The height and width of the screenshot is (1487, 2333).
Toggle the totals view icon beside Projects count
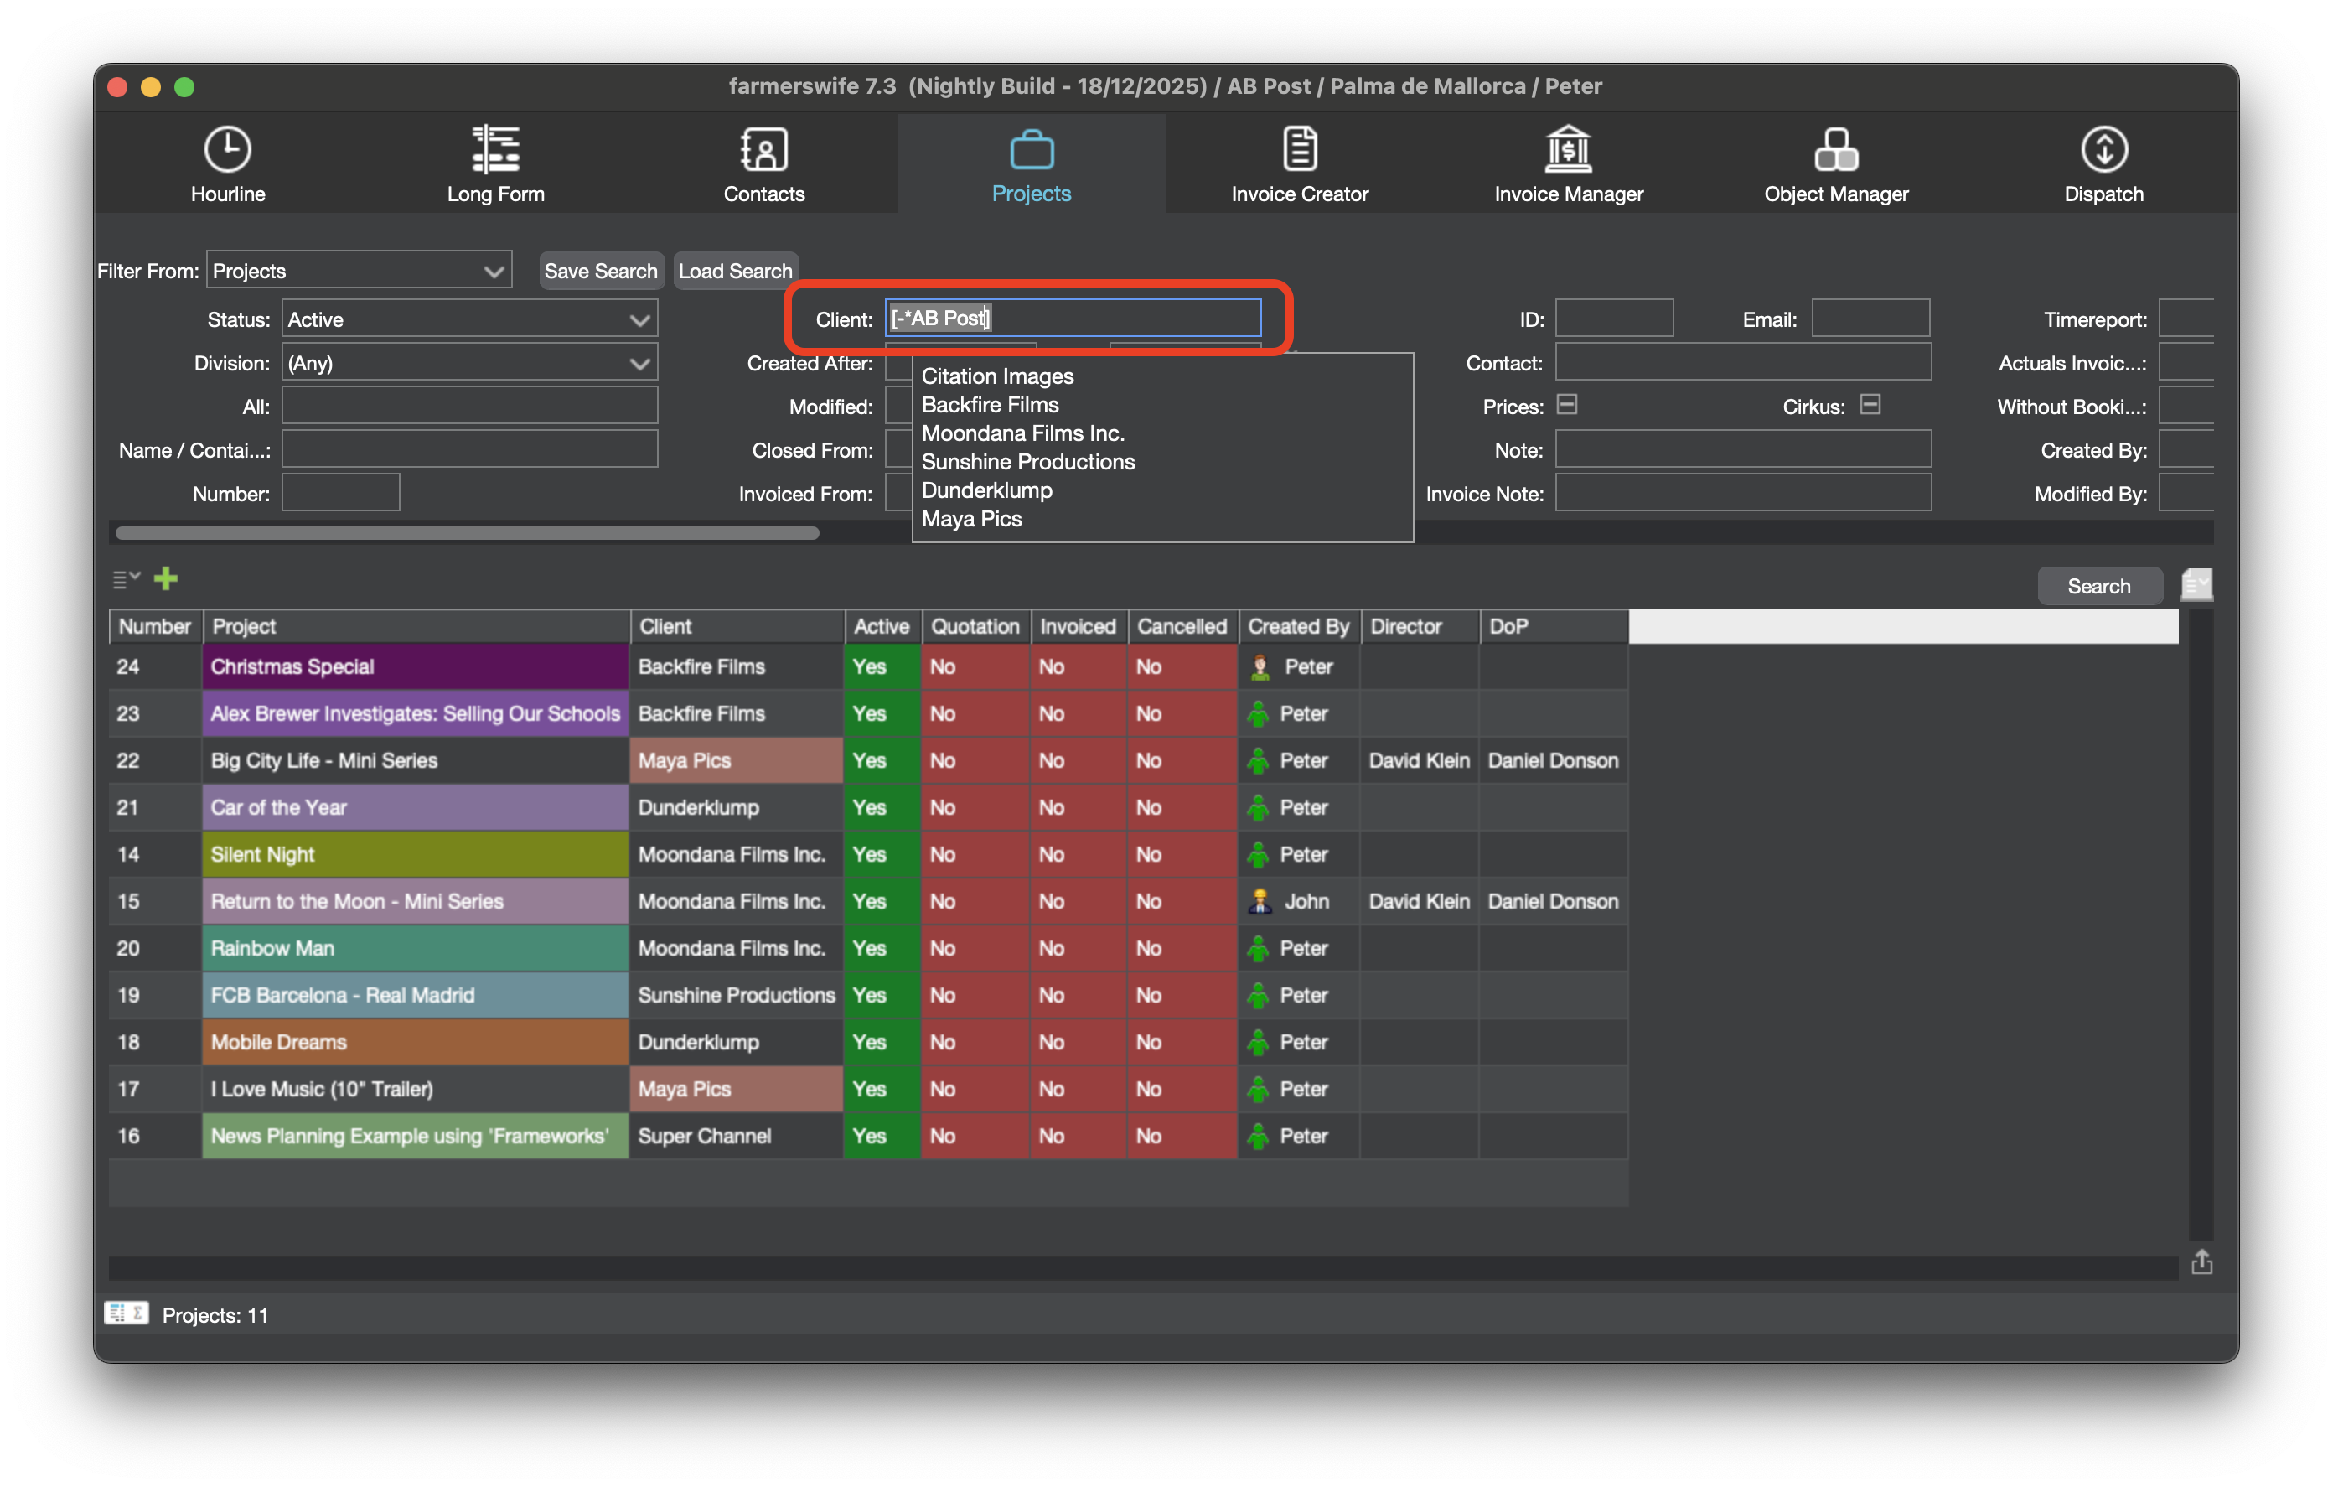click(126, 1313)
